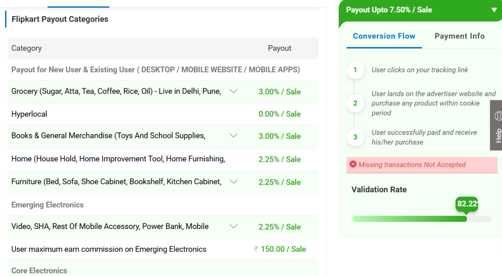Expand the Video and Mobile Accessory row

coord(234,226)
